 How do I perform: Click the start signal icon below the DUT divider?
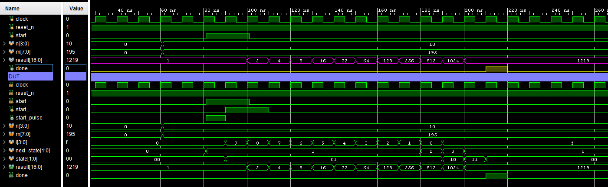pos(11,101)
